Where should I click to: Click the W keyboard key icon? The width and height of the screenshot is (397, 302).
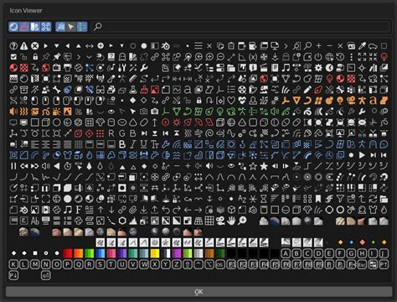click(144, 264)
